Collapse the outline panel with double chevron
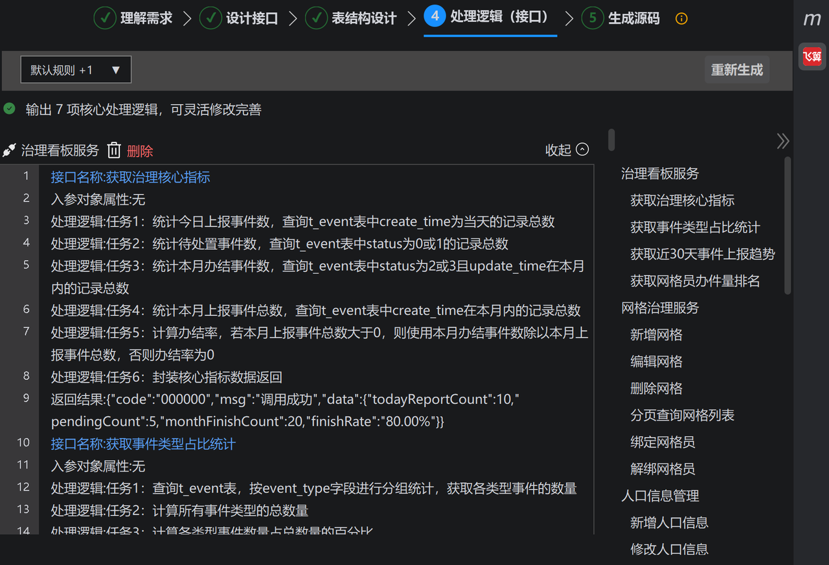Image resolution: width=829 pixels, height=565 pixels. point(783,141)
